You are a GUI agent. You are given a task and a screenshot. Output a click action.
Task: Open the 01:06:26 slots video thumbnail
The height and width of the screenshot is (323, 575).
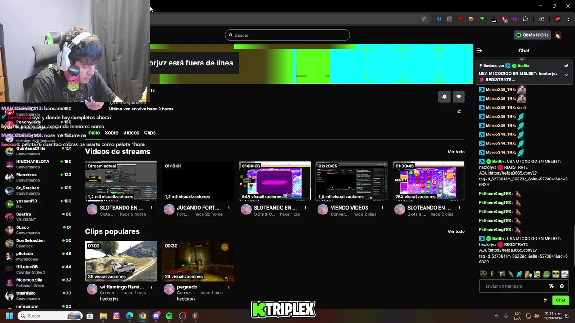[x=275, y=181]
